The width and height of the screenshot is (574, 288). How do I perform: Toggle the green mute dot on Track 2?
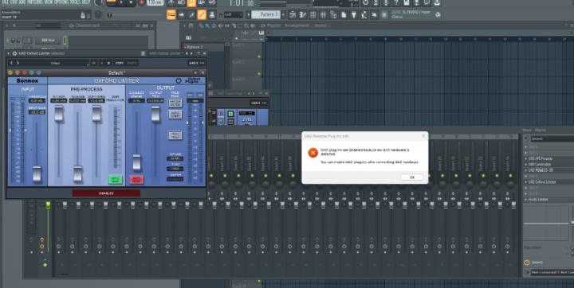tap(259, 73)
